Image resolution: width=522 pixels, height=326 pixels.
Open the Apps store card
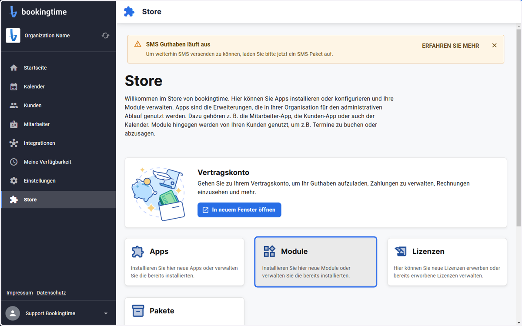184,262
